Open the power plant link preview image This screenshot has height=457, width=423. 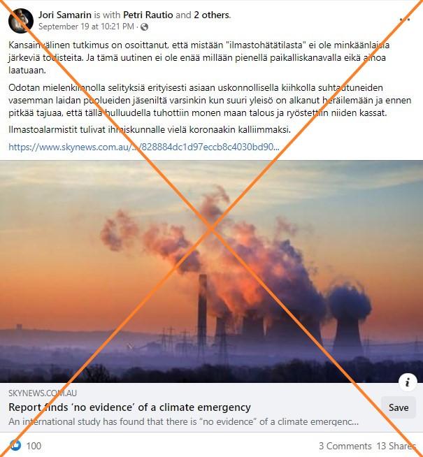[211, 271]
